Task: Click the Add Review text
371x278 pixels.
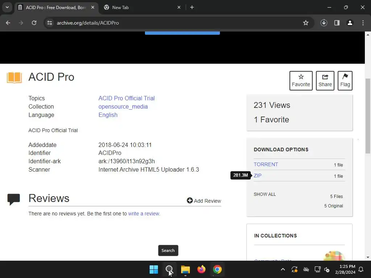Action: pyautogui.click(x=208, y=201)
